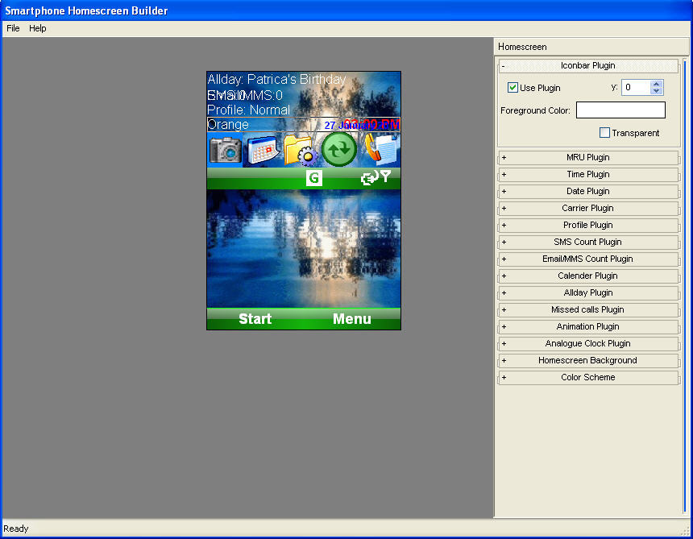Expand the Color Scheme section
The image size is (693, 539).
[587, 377]
